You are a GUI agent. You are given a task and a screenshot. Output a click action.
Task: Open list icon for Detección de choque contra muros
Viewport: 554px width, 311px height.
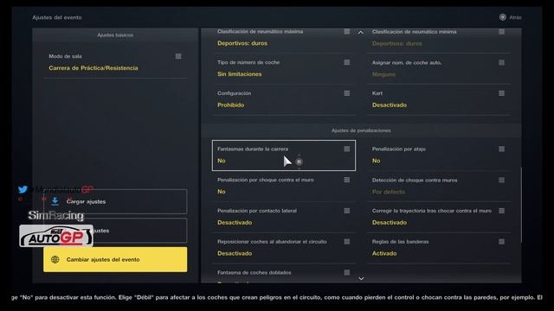click(x=501, y=180)
